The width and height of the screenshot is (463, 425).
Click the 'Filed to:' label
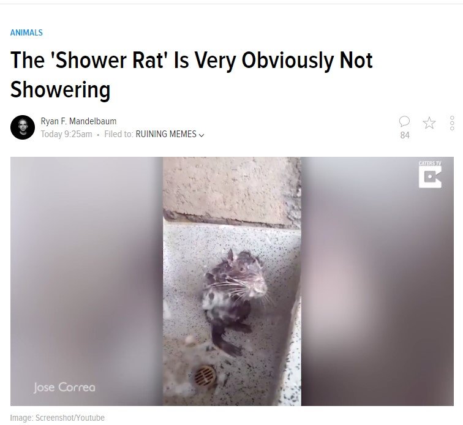point(119,134)
